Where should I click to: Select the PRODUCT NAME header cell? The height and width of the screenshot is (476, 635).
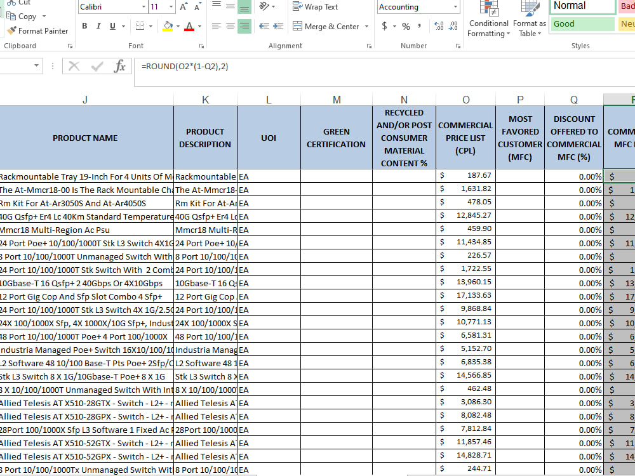coord(85,138)
